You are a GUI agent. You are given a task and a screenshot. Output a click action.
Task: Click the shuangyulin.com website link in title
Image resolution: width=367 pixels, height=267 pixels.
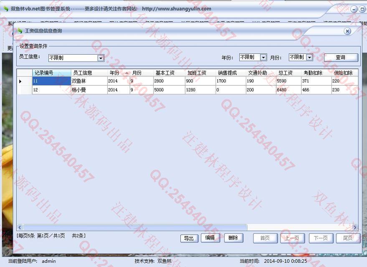[x=177, y=9]
